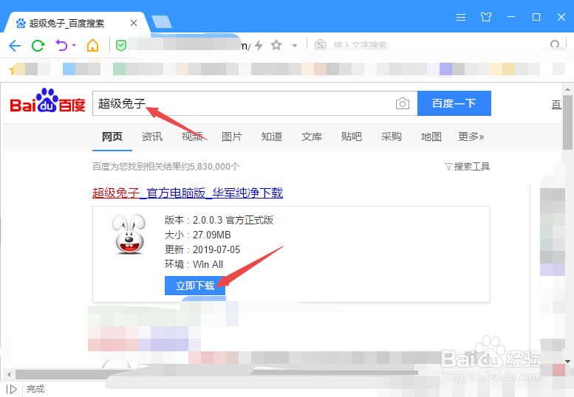Click the 百度一下 search button
The image size is (574, 397).
(454, 103)
